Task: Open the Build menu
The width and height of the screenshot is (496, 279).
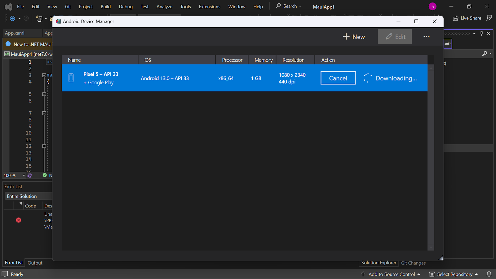Action: pyautogui.click(x=106, y=7)
